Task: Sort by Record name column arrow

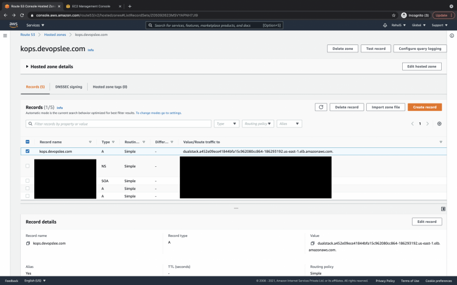Action: (90, 142)
